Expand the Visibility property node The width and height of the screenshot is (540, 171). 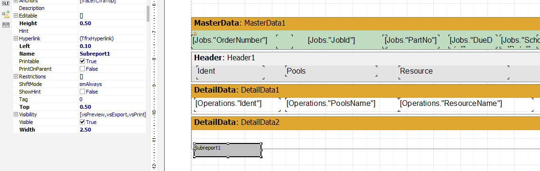(x=16, y=114)
